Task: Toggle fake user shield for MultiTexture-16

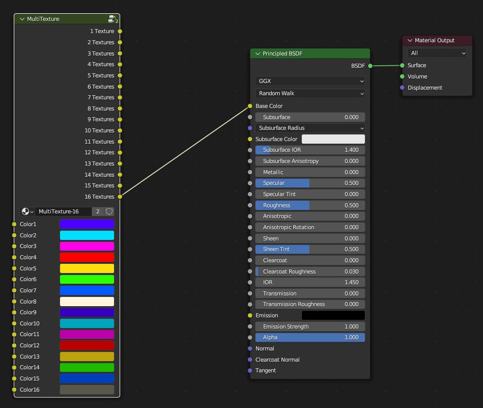Action: 109,211
